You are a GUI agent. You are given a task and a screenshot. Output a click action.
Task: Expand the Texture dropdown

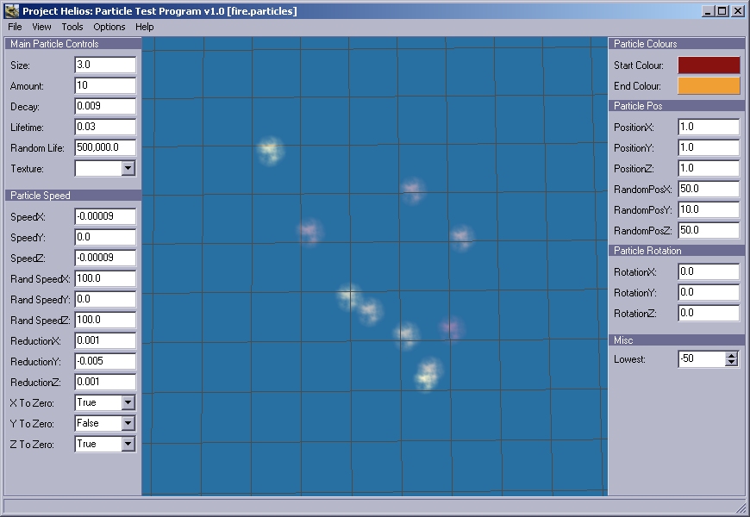click(x=128, y=169)
